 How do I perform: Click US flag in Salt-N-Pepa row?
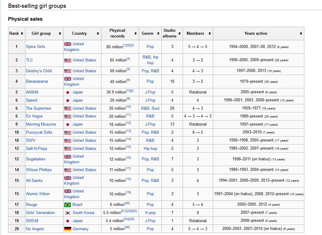click(68, 148)
